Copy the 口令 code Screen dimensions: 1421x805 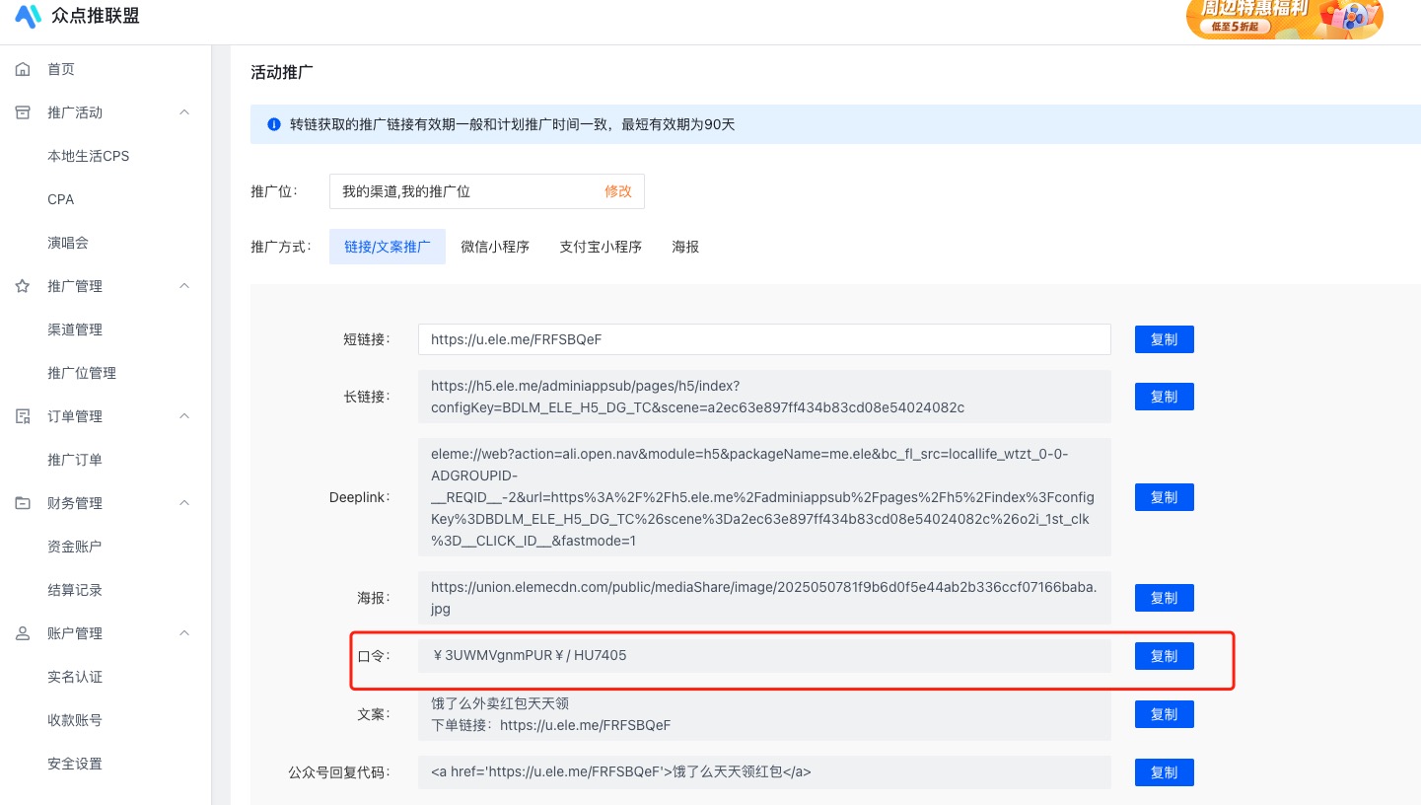(1164, 656)
